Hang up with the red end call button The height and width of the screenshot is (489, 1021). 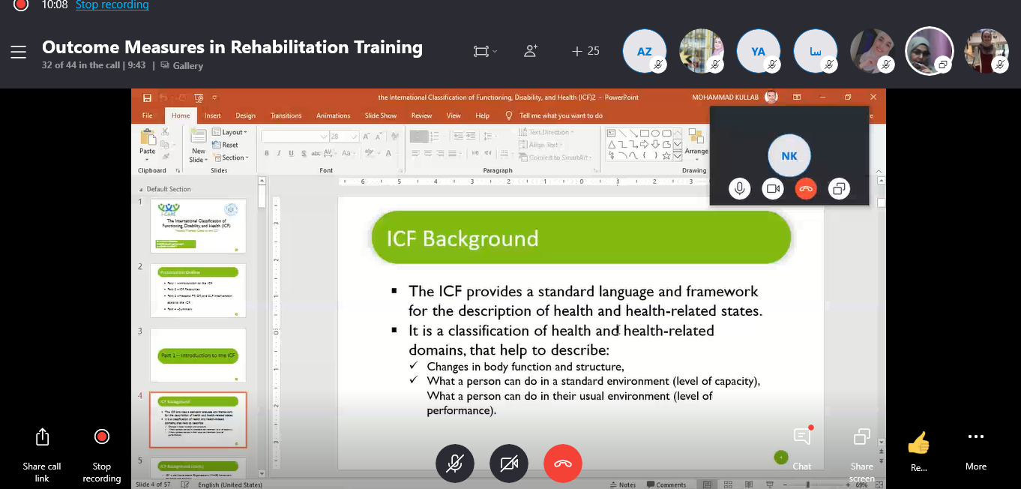click(562, 463)
